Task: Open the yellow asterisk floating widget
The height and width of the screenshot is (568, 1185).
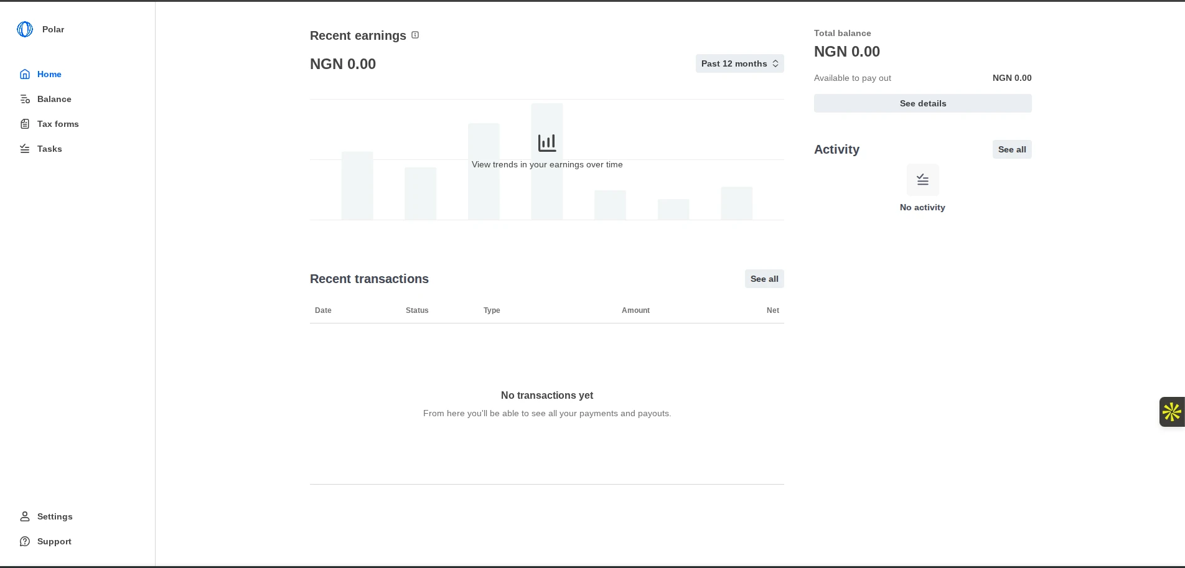Action: (x=1171, y=412)
